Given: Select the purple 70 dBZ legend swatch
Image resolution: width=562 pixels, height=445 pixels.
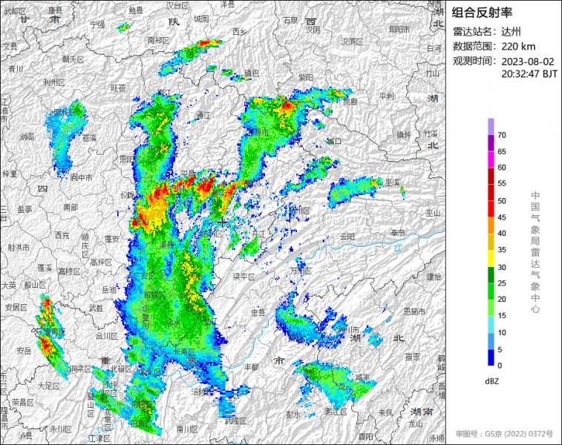Looking at the screenshot, I should 491,127.
